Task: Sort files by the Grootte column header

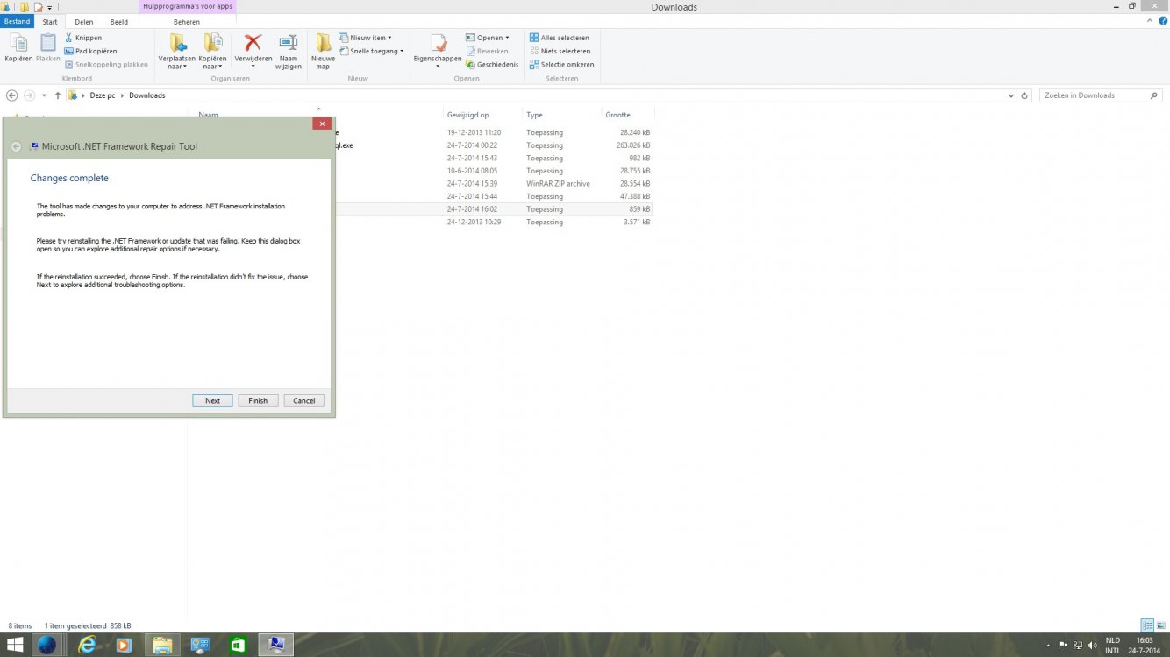Action: click(617, 115)
